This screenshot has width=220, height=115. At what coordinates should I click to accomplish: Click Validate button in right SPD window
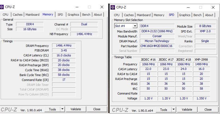[x=187, y=110]
